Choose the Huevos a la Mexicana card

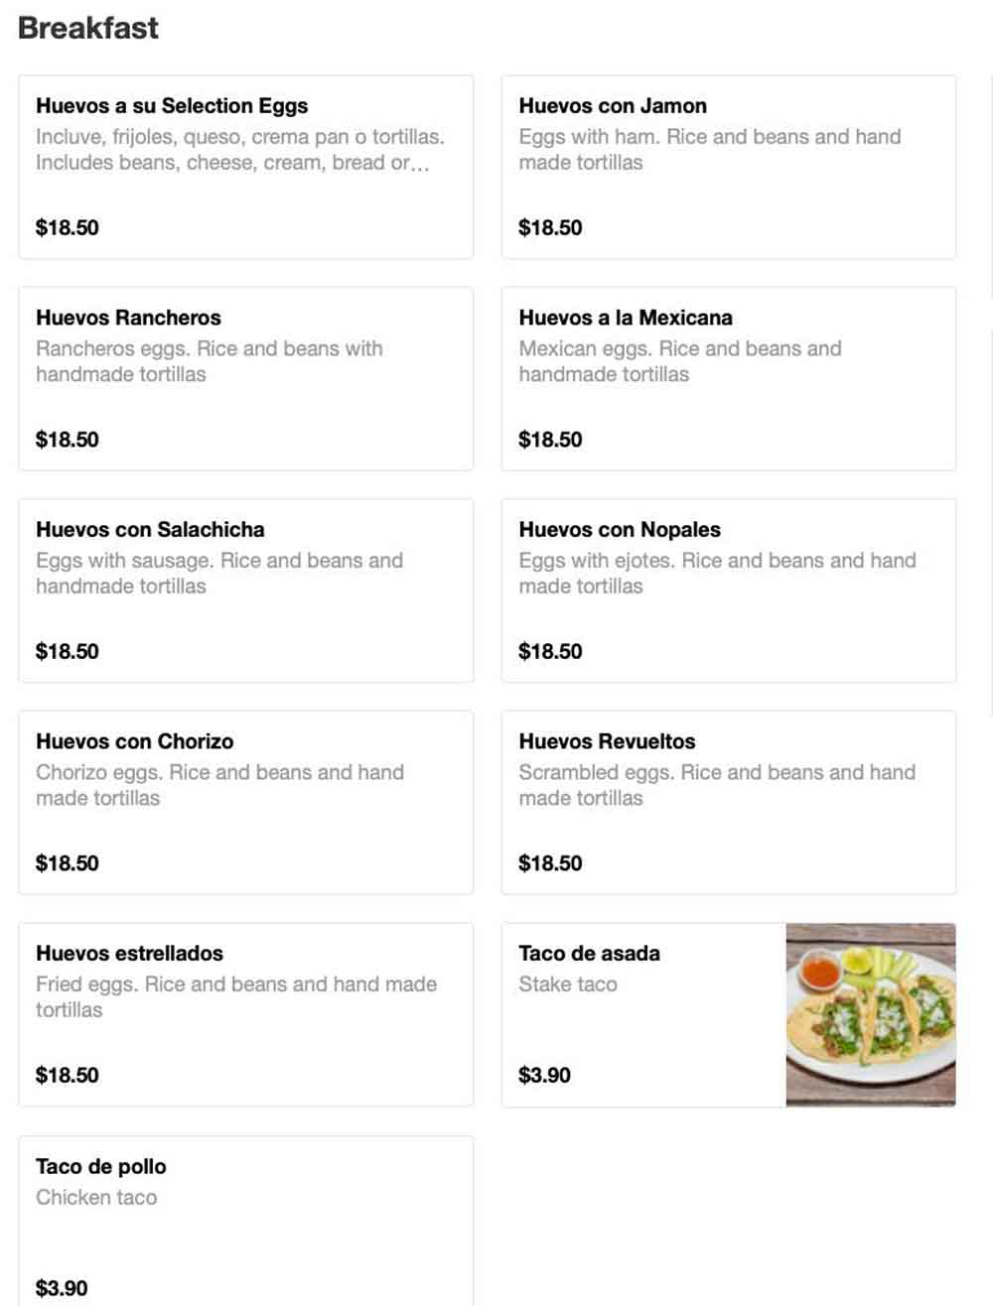pos(729,378)
